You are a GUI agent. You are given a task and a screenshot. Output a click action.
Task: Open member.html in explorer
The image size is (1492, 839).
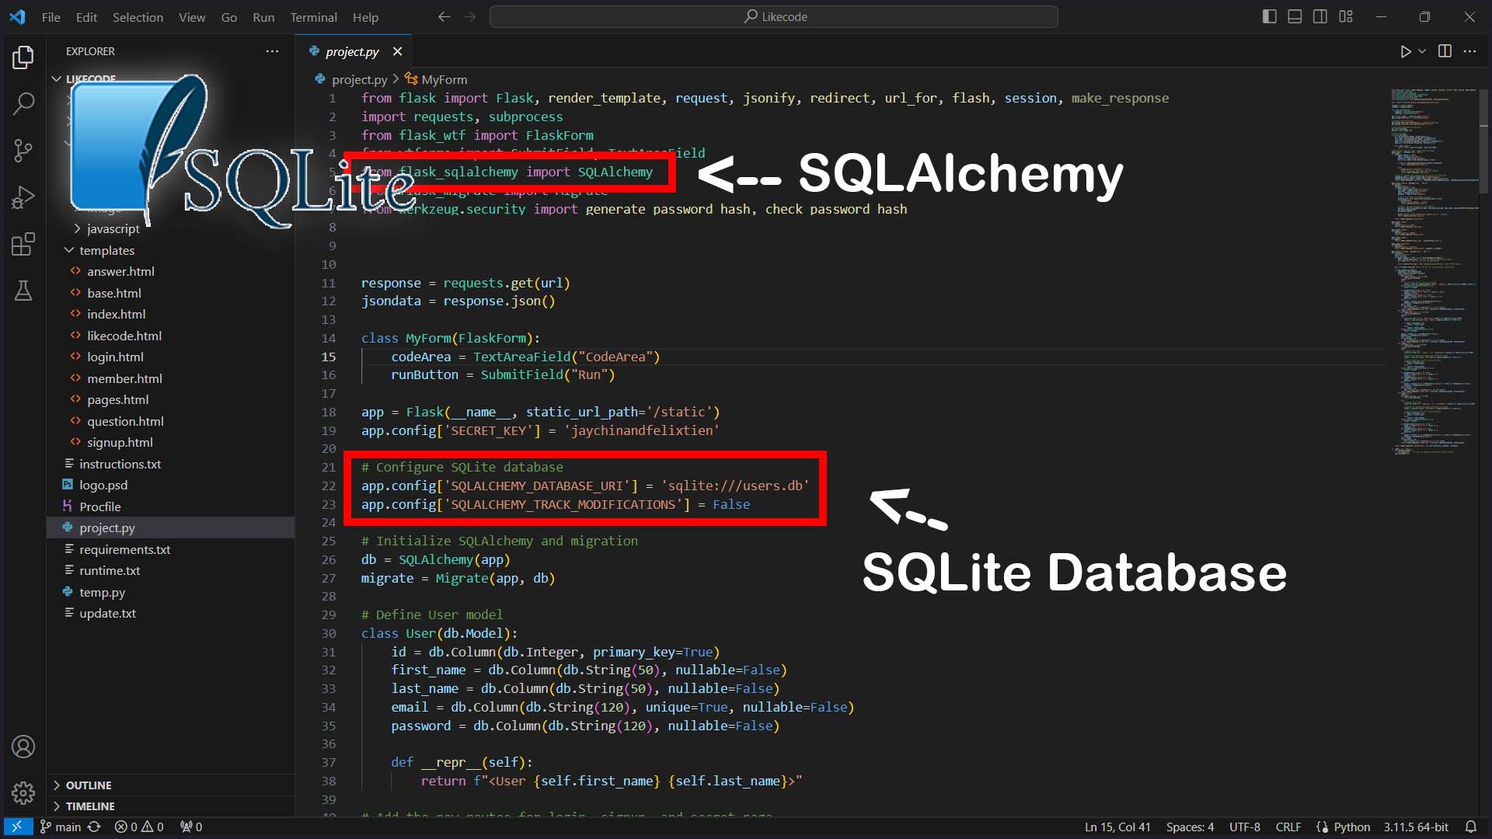[x=124, y=378]
